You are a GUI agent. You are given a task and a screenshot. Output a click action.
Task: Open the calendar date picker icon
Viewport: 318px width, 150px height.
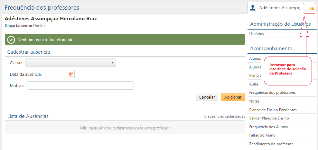click(x=71, y=74)
